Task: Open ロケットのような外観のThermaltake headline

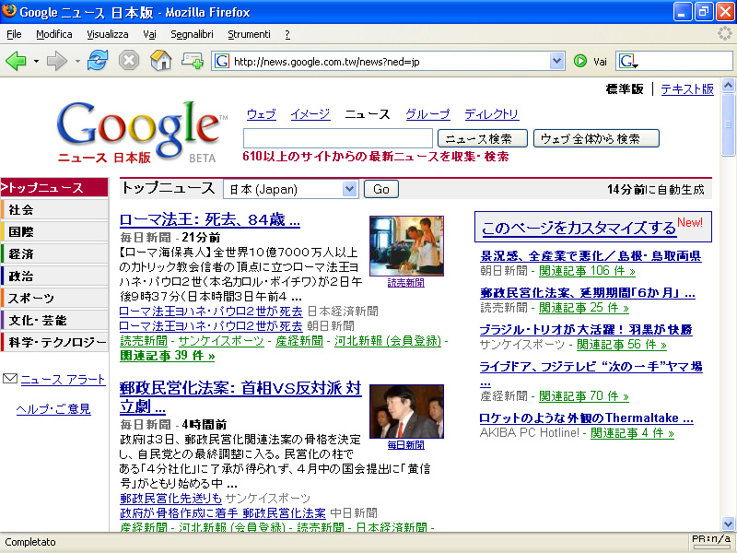Action: [587, 418]
